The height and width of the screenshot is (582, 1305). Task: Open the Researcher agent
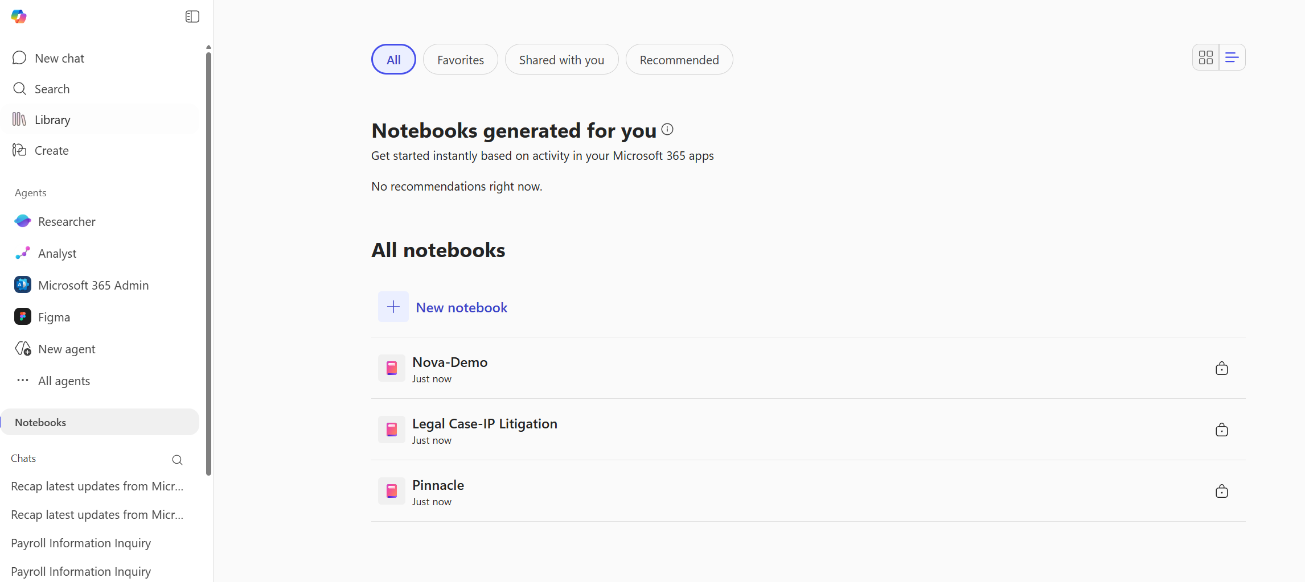(67, 221)
